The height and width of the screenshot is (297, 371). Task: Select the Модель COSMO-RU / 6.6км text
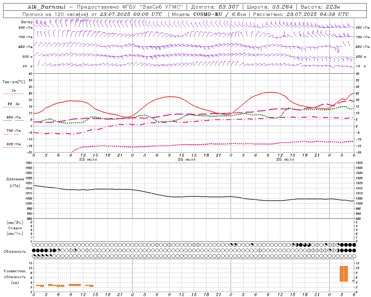(x=209, y=14)
